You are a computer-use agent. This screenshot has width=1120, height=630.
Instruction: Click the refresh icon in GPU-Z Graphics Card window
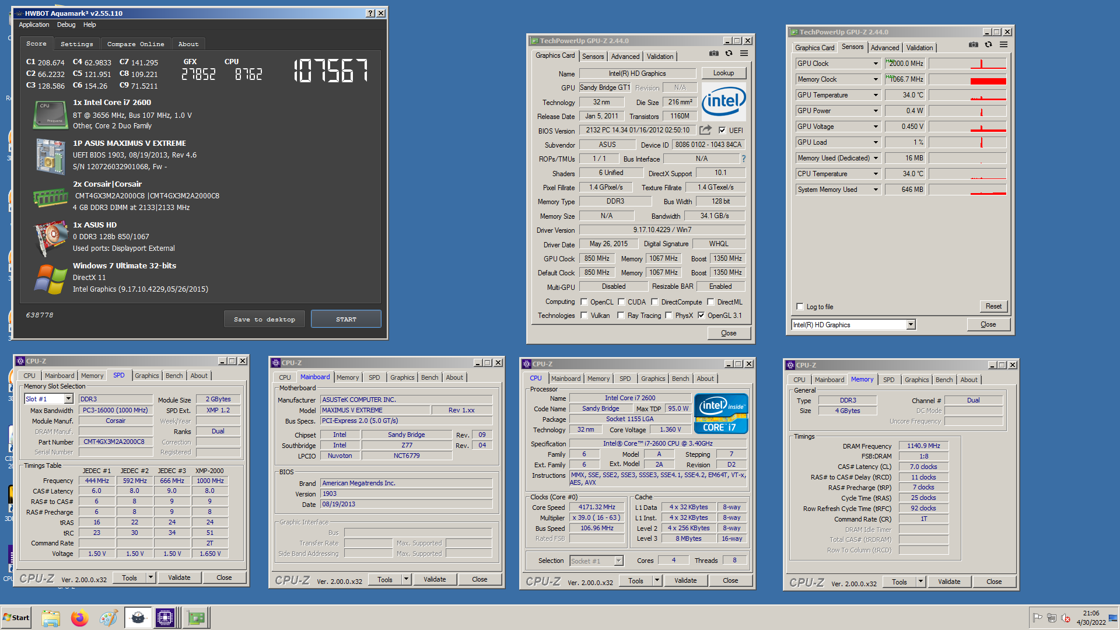(x=729, y=54)
